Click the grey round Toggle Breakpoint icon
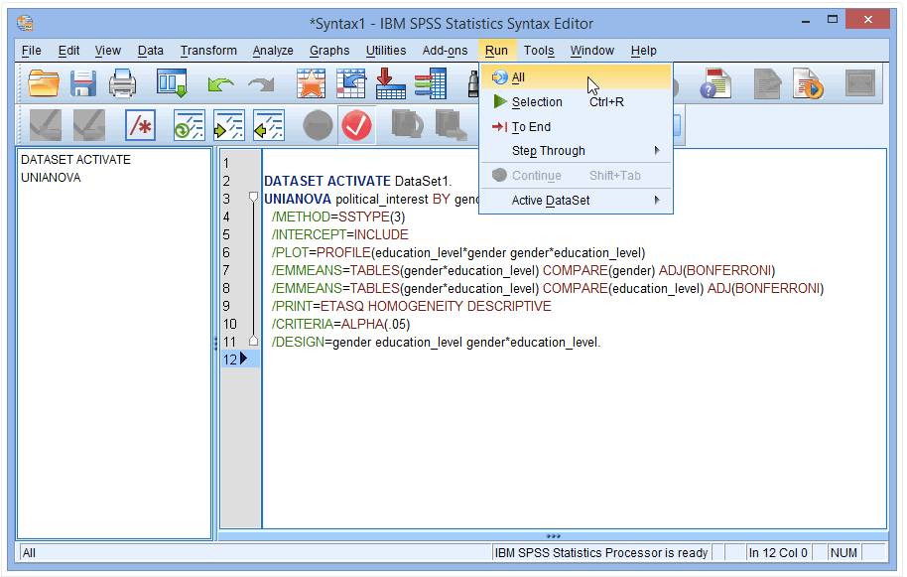Screen dimensions: 907x577 tap(319, 125)
